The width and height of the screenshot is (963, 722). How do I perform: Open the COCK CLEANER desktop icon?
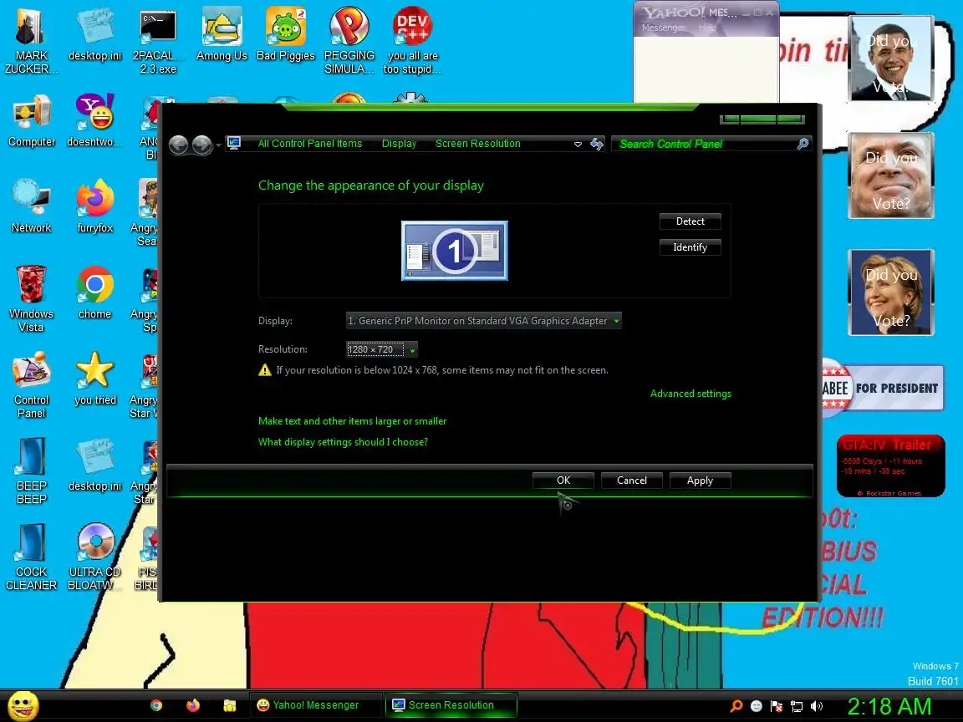(x=31, y=557)
